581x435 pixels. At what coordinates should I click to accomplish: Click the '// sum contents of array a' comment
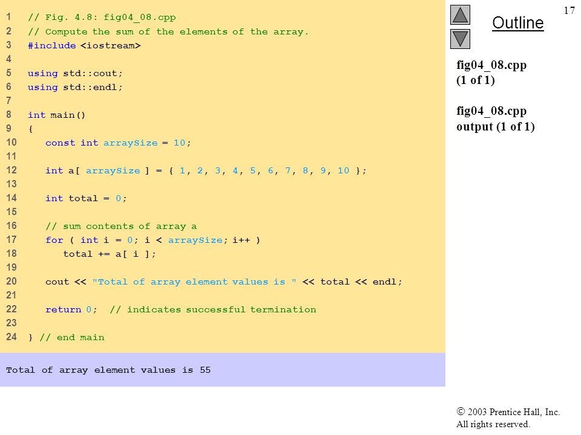(121, 226)
